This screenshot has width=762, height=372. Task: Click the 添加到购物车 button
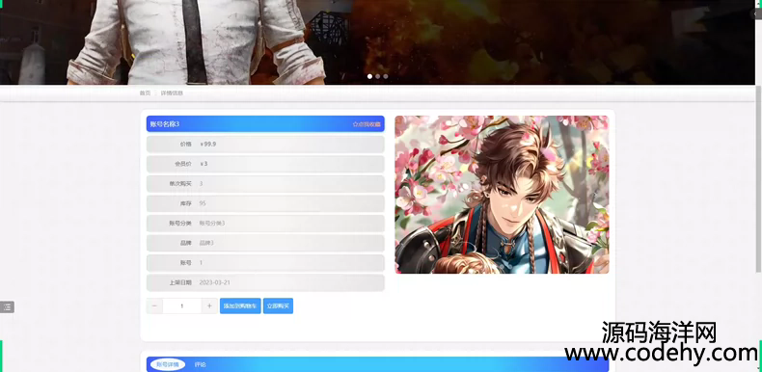click(240, 306)
